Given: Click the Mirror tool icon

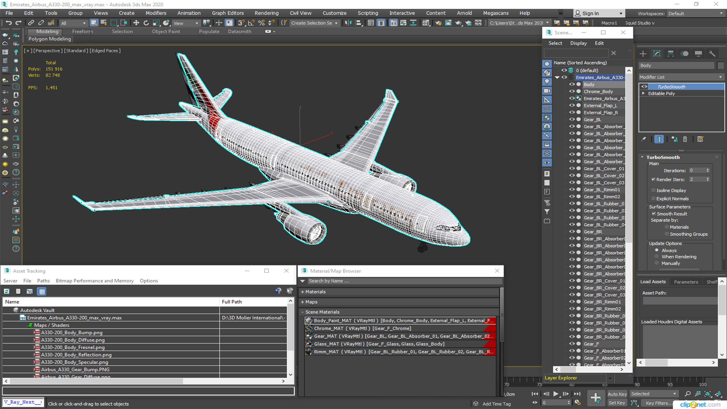Looking at the screenshot, I should pyautogui.click(x=348, y=23).
